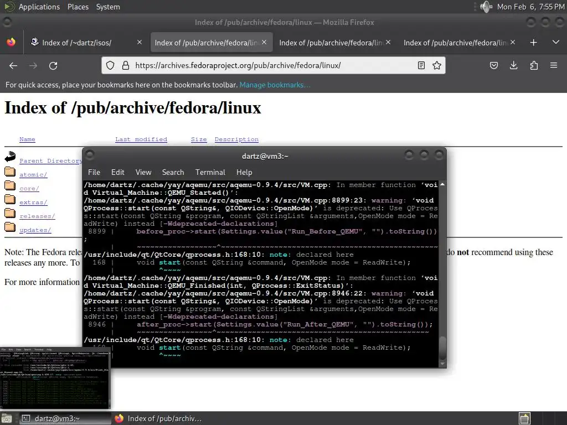The height and width of the screenshot is (425, 567).
Task: Sort listing by the Name column
Action: pos(27,139)
